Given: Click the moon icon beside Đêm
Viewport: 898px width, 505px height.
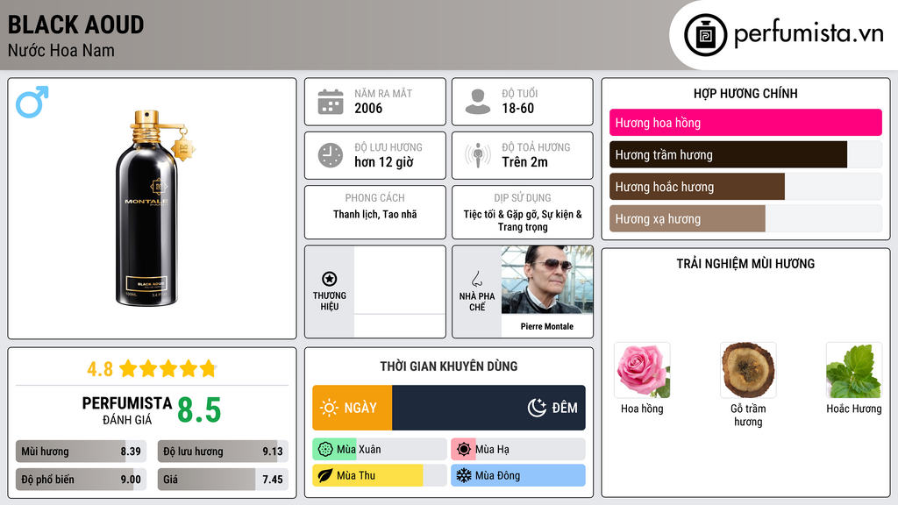Looking at the screenshot, I should (537, 408).
